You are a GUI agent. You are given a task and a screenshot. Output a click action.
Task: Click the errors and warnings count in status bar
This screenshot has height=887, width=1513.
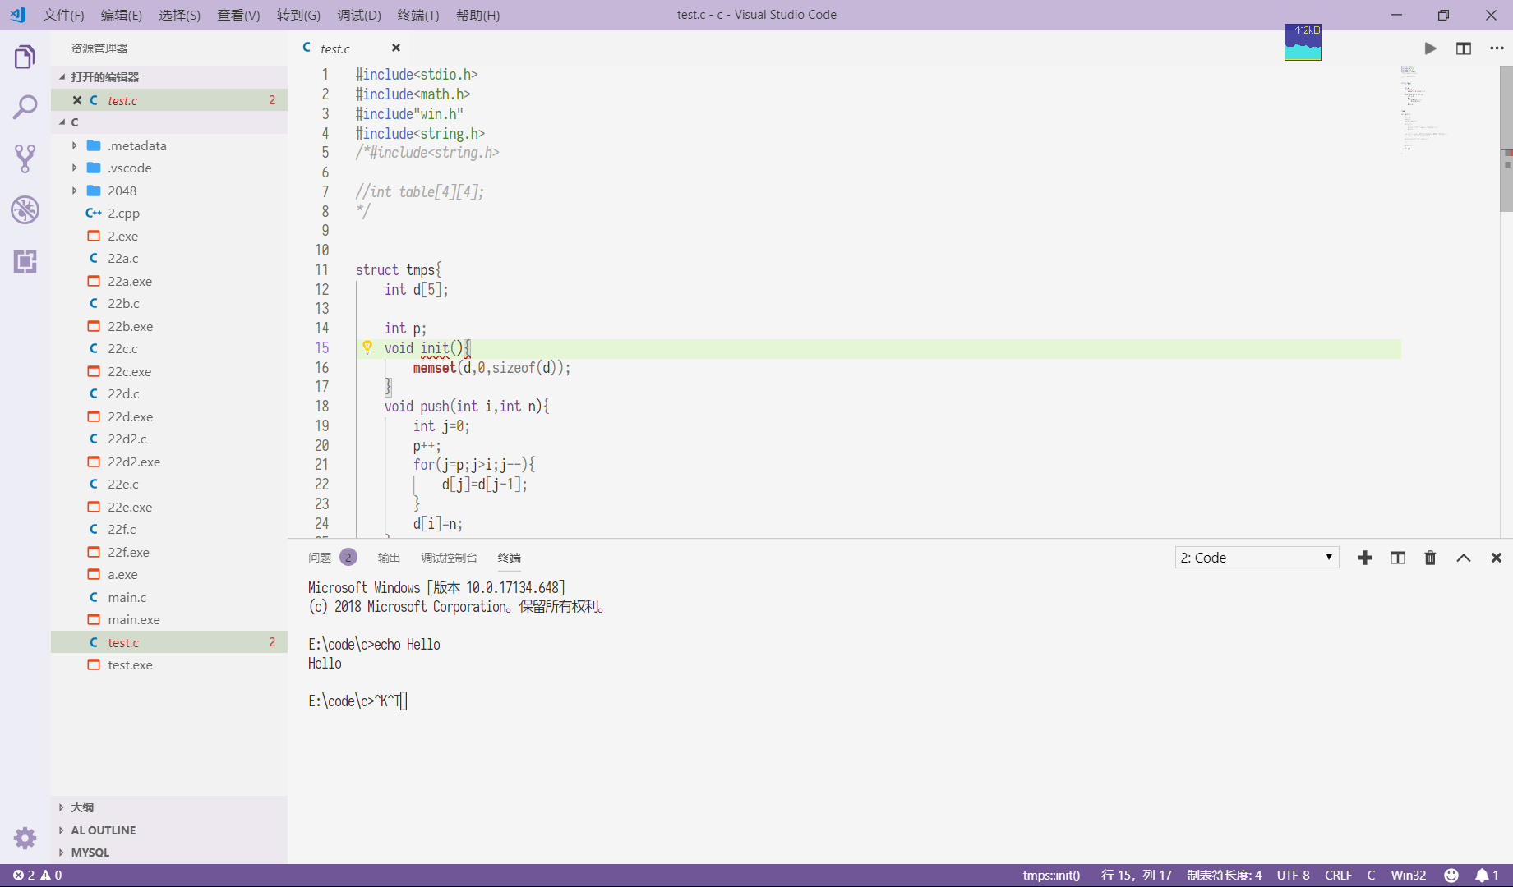[x=38, y=876]
